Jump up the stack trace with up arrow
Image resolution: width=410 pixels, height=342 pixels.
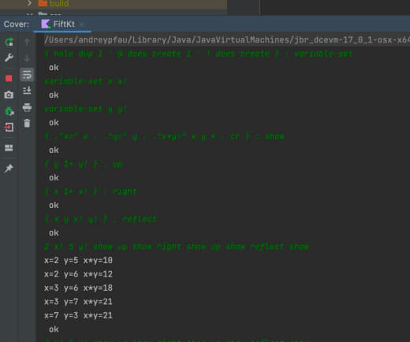pyautogui.click(x=27, y=42)
